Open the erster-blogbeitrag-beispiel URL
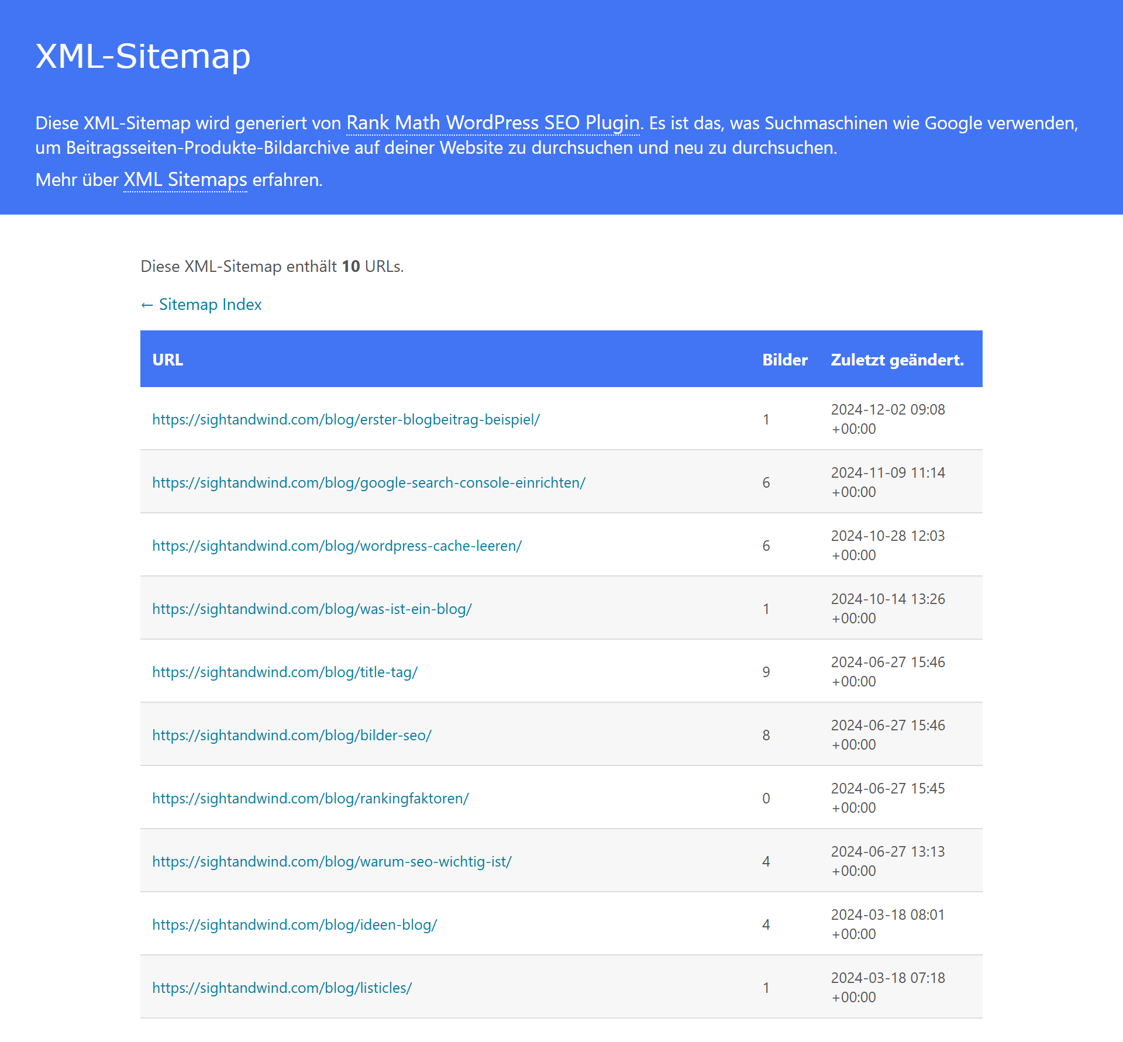This screenshot has width=1123, height=1042. pos(346,419)
